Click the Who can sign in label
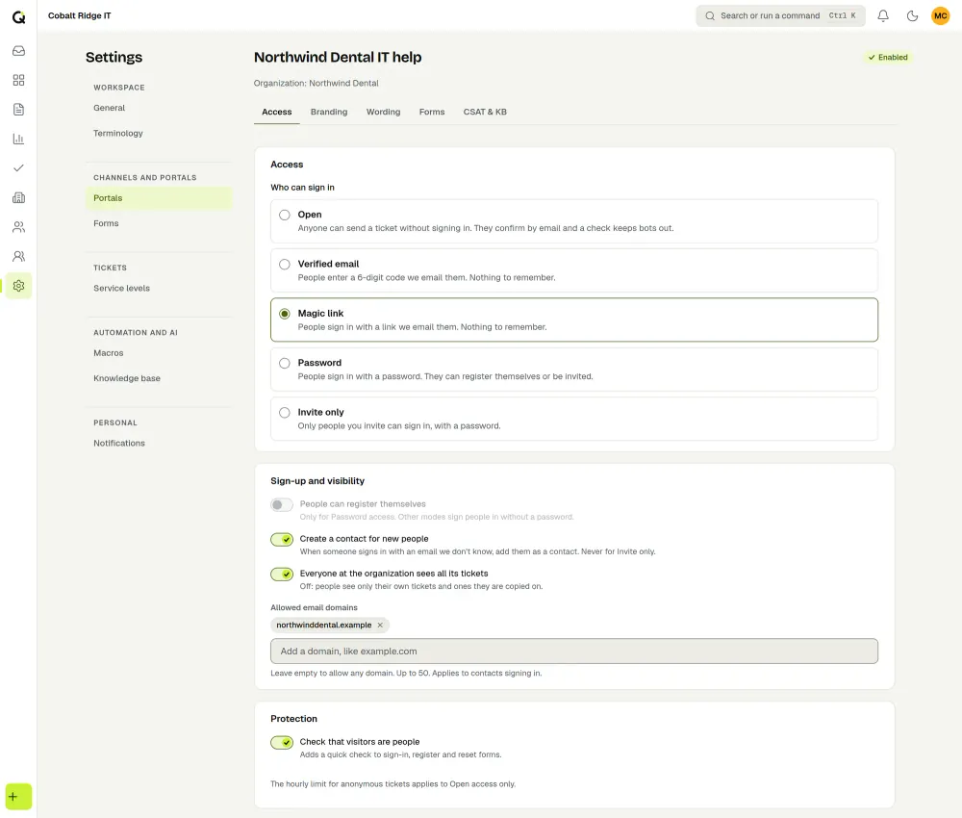The image size is (962, 818). point(302,187)
